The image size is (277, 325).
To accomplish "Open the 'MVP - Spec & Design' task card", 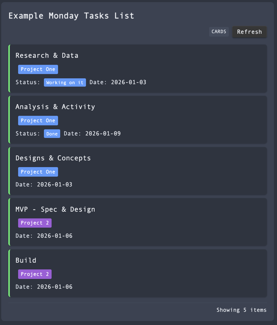I will pyautogui.click(x=138, y=209).
